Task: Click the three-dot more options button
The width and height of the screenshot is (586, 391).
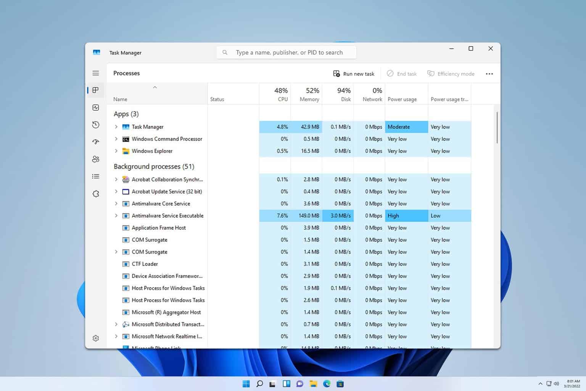Action: point(489,74)
